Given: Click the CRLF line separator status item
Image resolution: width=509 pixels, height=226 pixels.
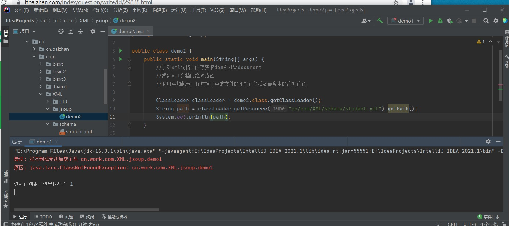Looking at the screenshot, I should click(453, 224).
